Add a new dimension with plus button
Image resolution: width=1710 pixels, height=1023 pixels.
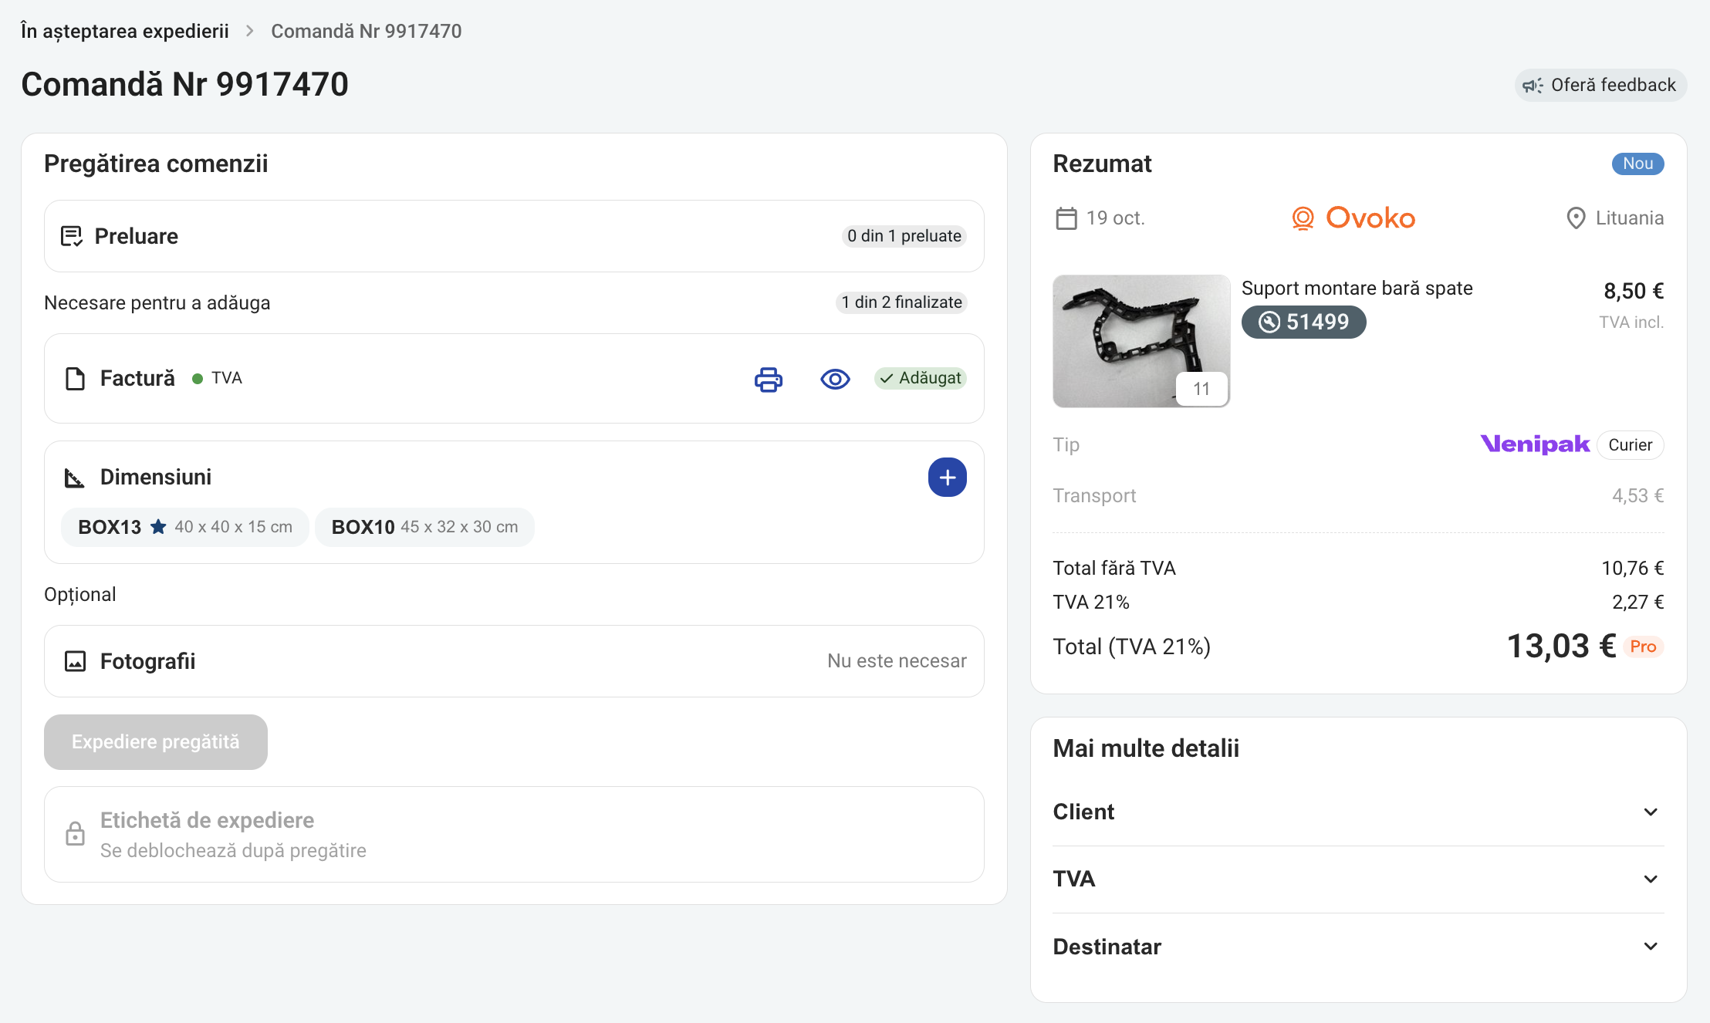(947, 478)
